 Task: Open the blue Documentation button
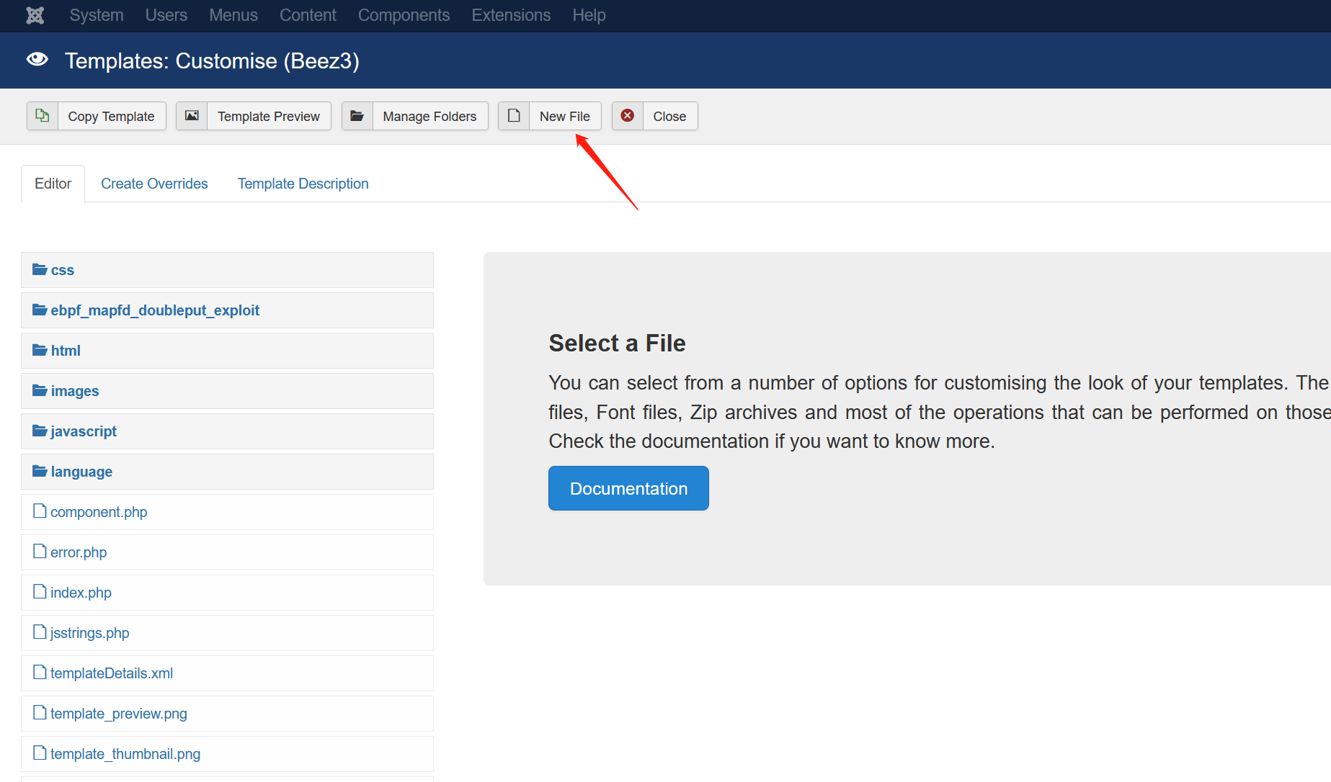[x=628, y=488]
